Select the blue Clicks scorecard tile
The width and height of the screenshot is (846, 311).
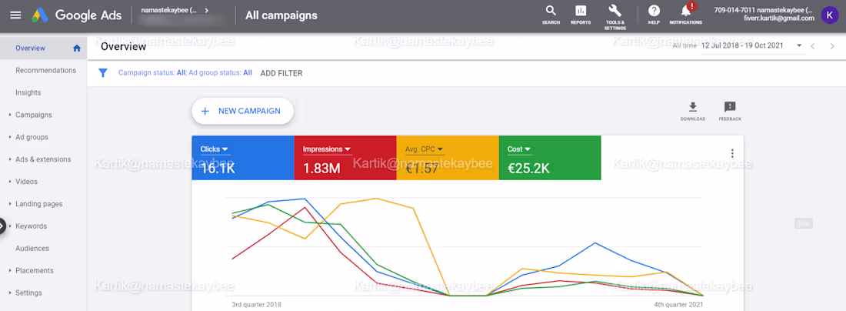[x=243, y=158]
